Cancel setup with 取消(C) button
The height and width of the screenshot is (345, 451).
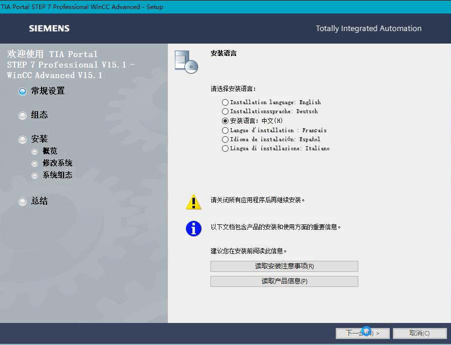pyautogui.click(x=419, y=333)
